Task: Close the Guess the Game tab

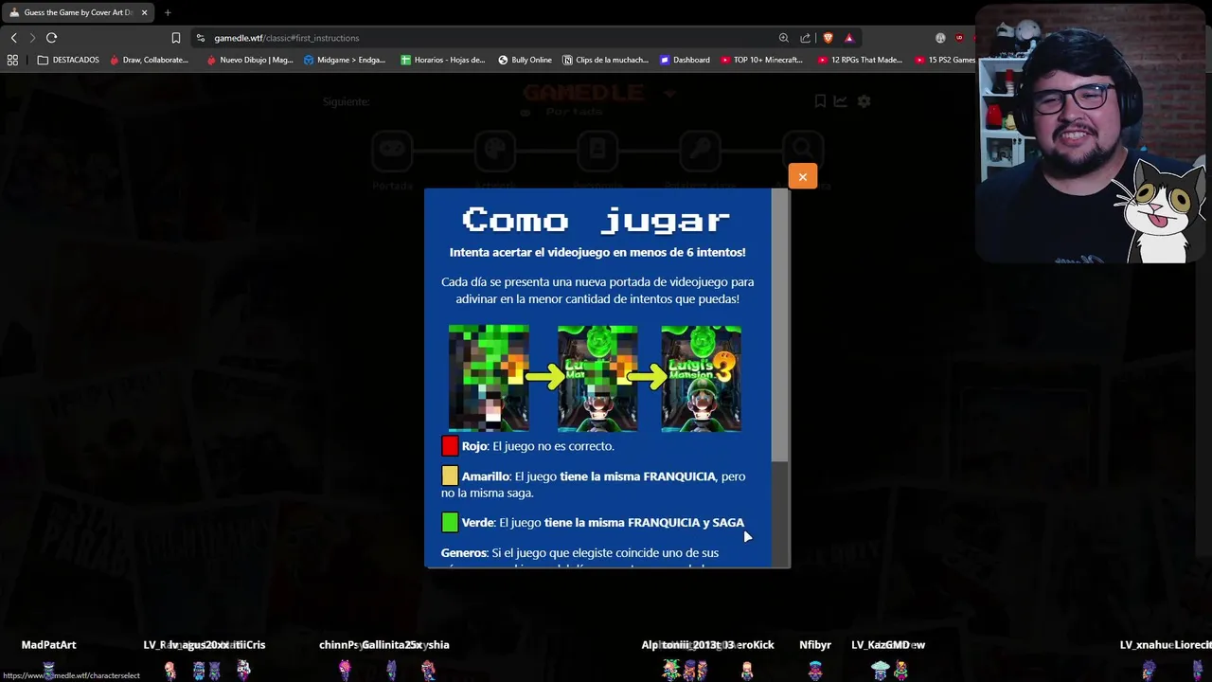Action: (144, 12)
